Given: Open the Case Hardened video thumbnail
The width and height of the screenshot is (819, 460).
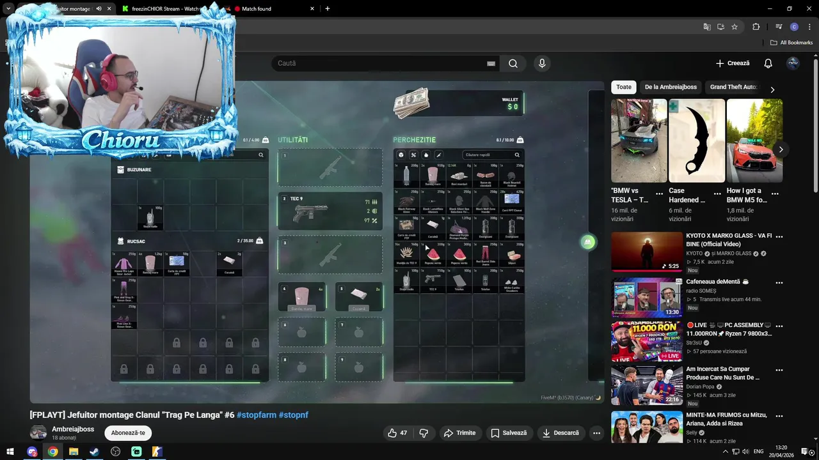Looking at the screenshot, I should pos(697,141).
